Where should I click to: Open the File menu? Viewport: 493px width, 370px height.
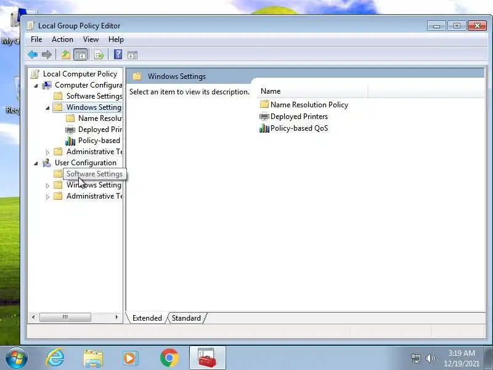pyautogui.click(x=36, y=39)
